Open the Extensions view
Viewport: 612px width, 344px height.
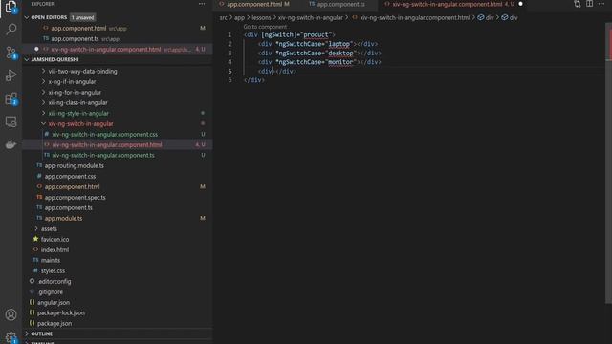point(11,98)
